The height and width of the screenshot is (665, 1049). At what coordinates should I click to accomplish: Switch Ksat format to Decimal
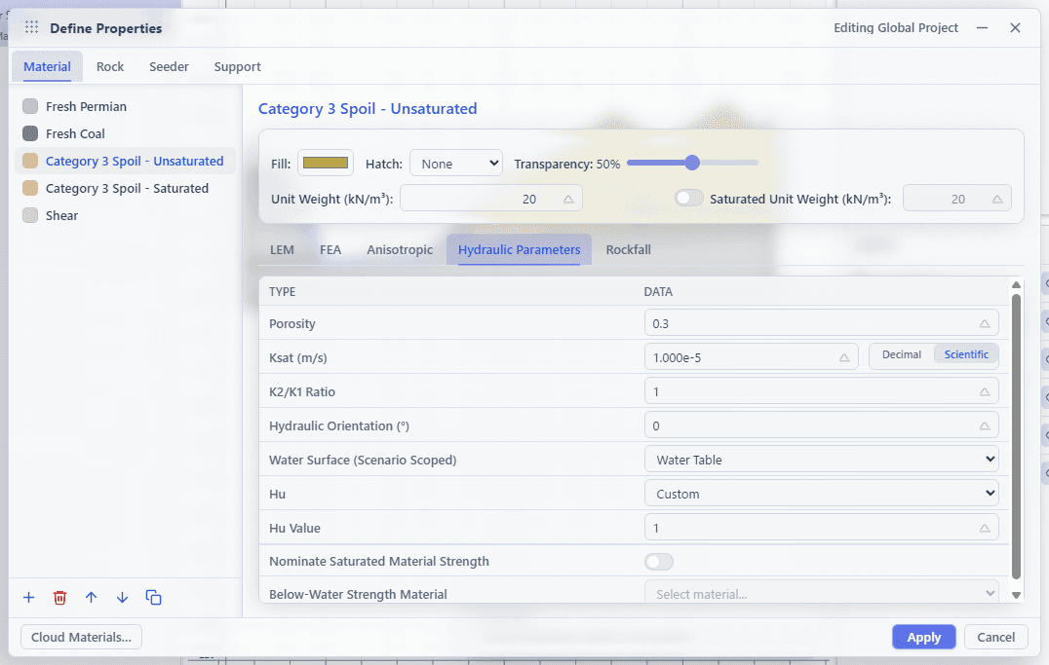pyautogui.click(x=901, y=354)
